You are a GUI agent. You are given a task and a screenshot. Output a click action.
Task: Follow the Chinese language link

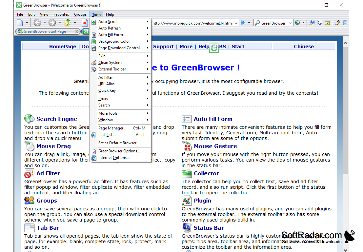coord(304,47)
